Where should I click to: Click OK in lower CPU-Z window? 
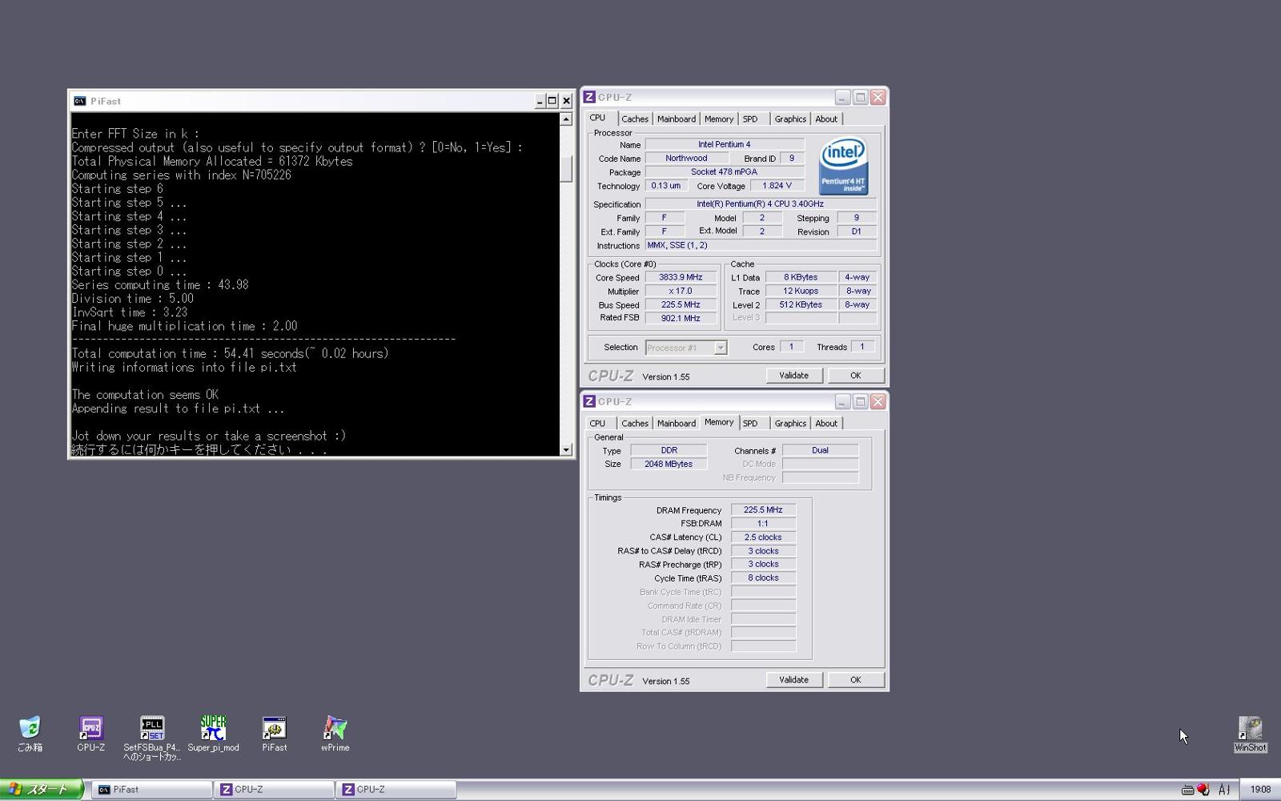click(855, 679)
